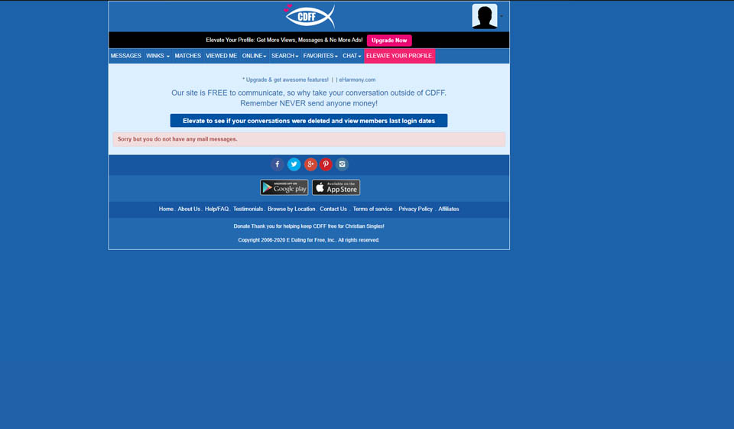Go to the Messages tab

pyautogui.click(x=125, y=56)
